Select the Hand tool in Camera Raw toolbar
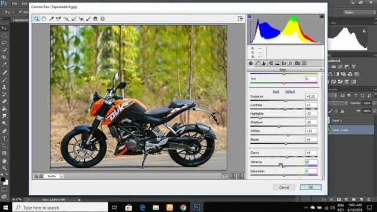377x212 pixels. [x=44, y=19]
